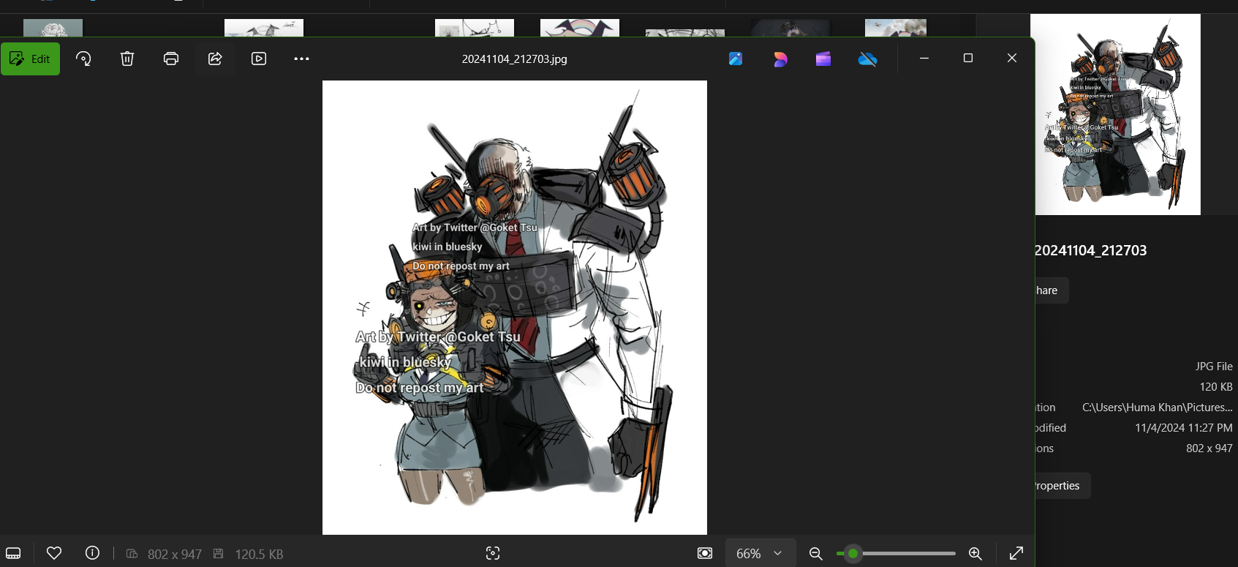Click the displayed artwork image
Image resolution: width=1238 pixels, height=567 pixels.
(515, 307)
